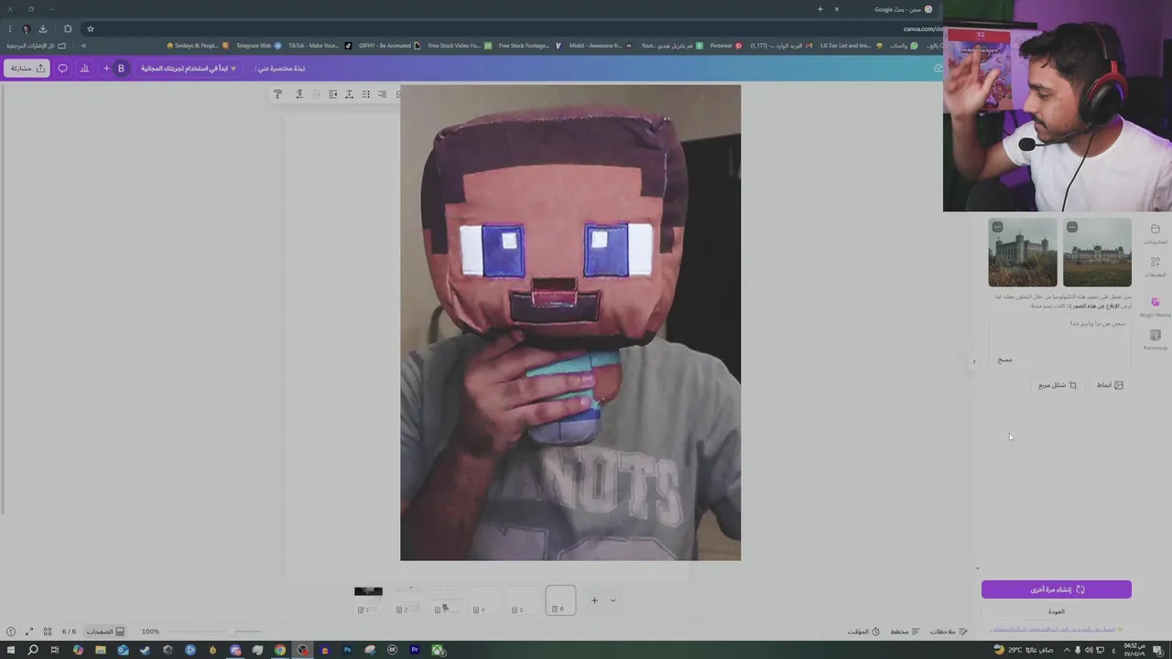The width and height of the screenshot is (1172, 659).
Task: Open the Telegram Web bookmark
Action: pyautogui.click(x=258, y=45)
